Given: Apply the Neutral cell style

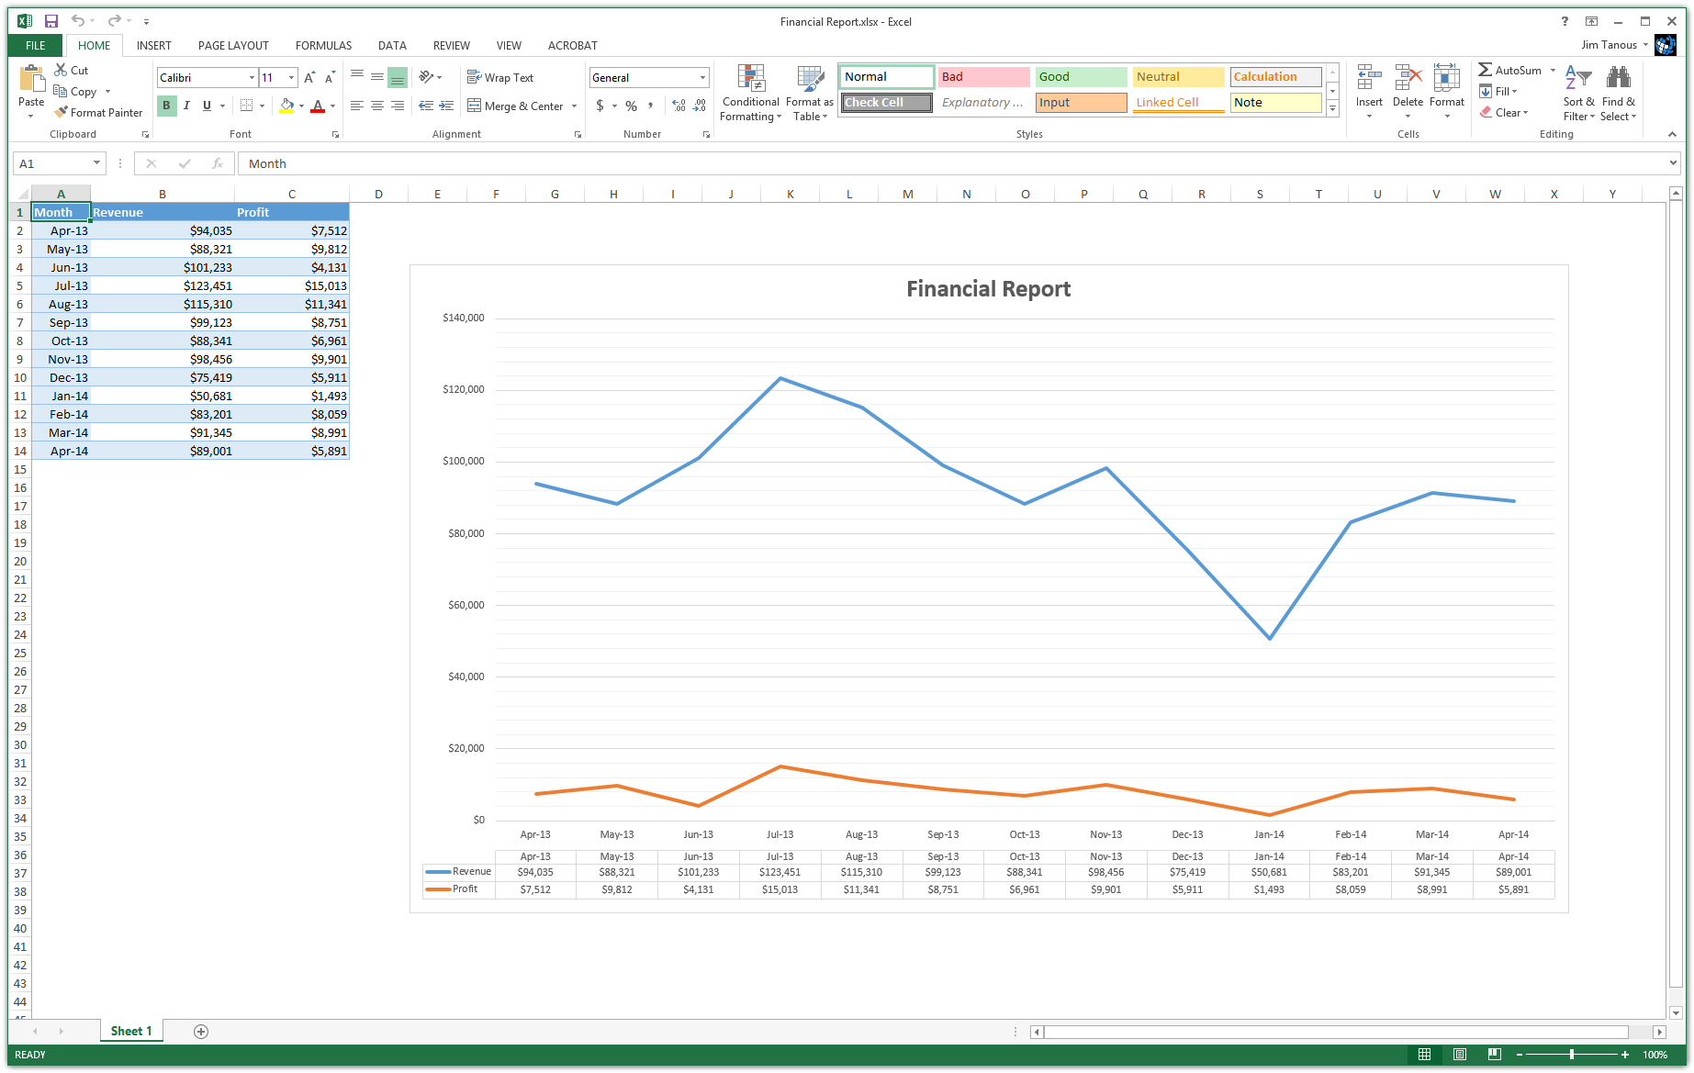Looking at the screenshot, I should [1178, 77].
